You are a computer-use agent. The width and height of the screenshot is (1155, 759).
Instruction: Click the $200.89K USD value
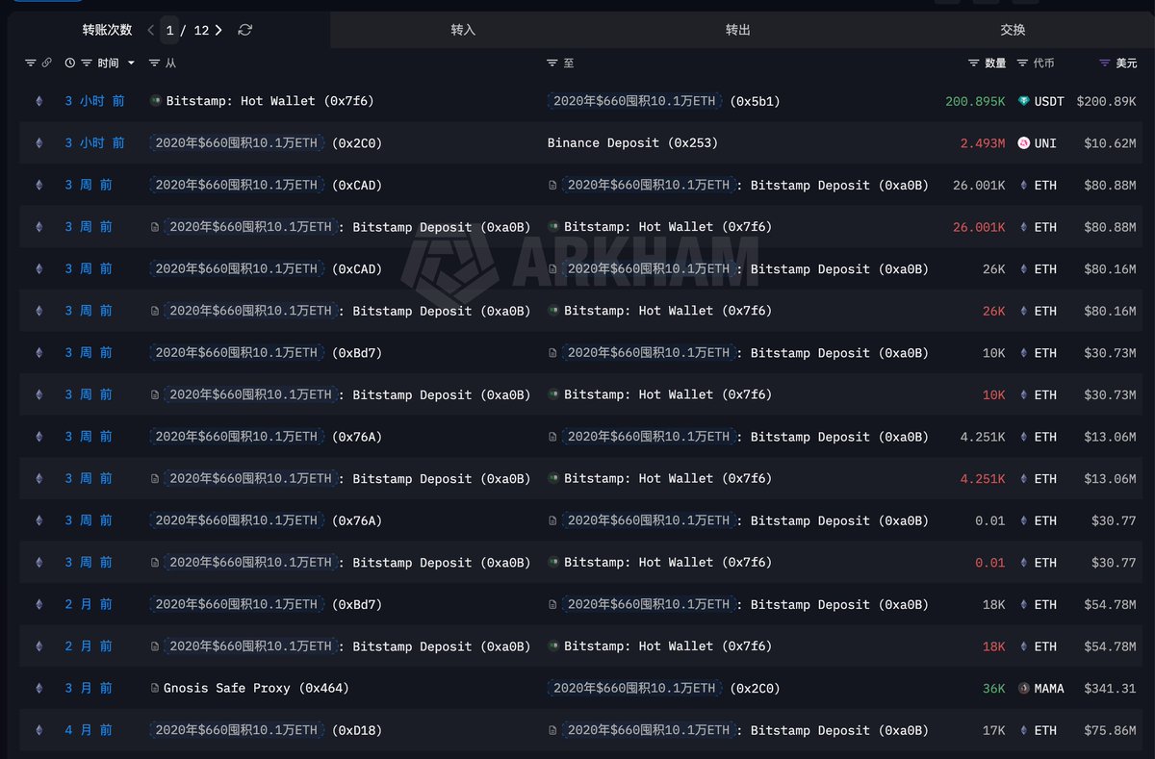1106,101
